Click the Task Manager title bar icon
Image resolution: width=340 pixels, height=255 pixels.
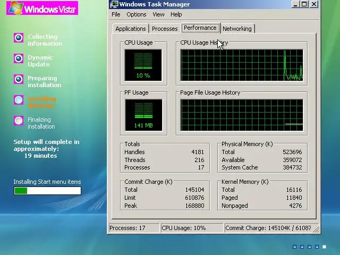[x=114, y=4]
